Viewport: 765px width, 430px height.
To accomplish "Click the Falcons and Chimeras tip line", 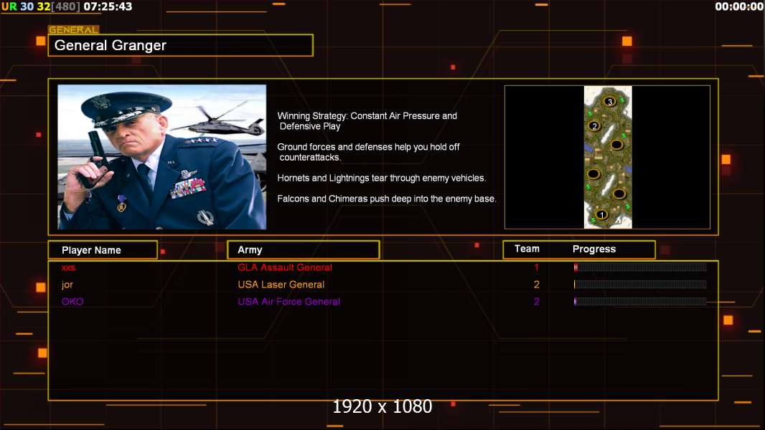I will (386, 199).
